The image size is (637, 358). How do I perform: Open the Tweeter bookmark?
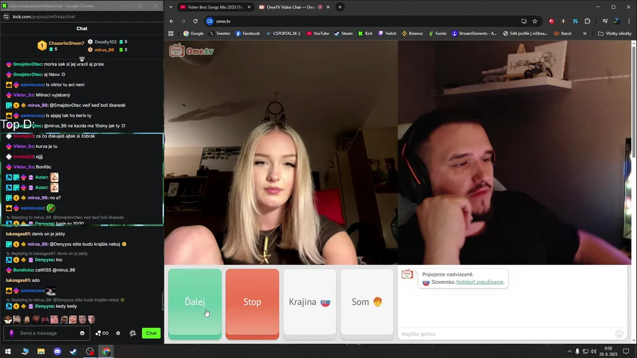point(219,33)
